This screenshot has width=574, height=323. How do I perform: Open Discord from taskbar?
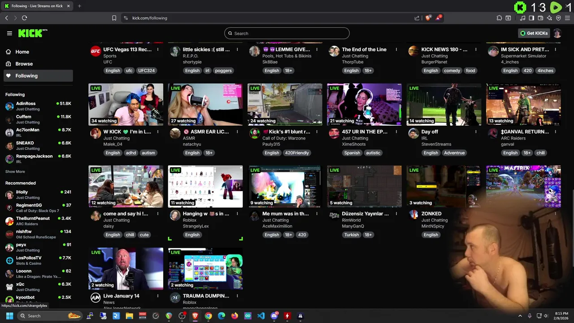click(x=274, y=316)
